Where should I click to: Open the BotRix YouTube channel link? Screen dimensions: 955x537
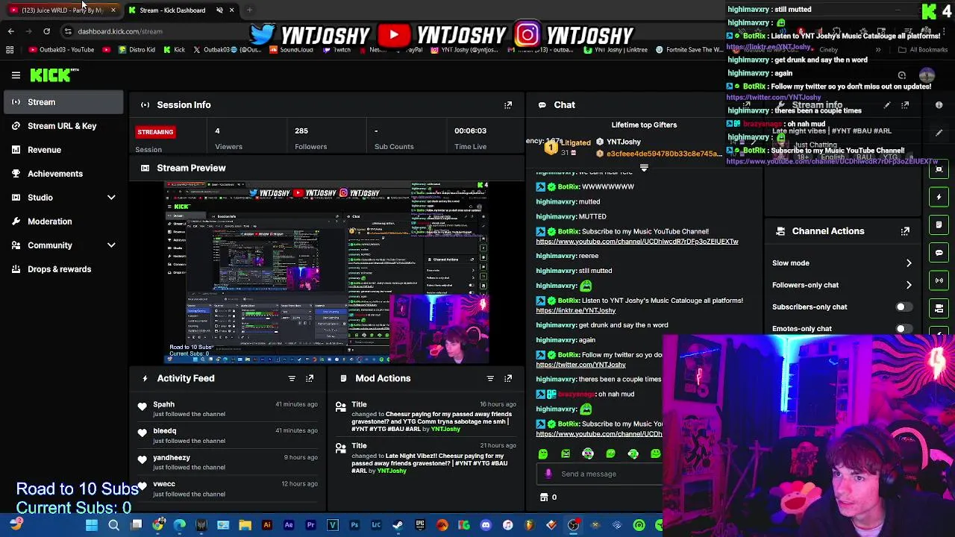(636, 242)
